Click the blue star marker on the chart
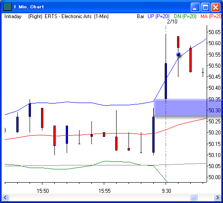223x203 pixels. coord(178,54)
